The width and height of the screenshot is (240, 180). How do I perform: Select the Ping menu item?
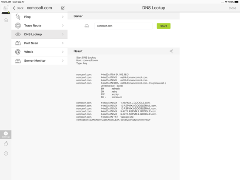pos(40,17)
